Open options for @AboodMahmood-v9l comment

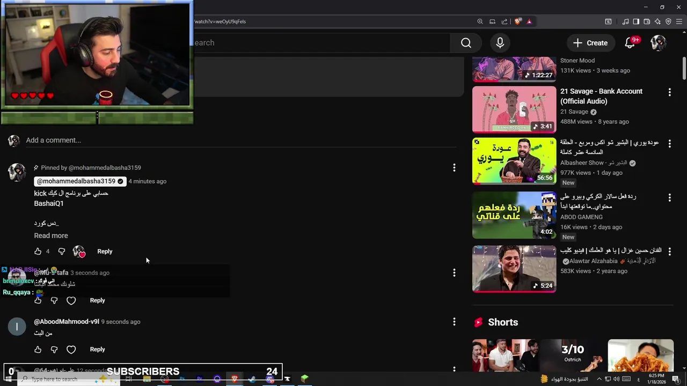pyautogui.click(x=454, y=322)
